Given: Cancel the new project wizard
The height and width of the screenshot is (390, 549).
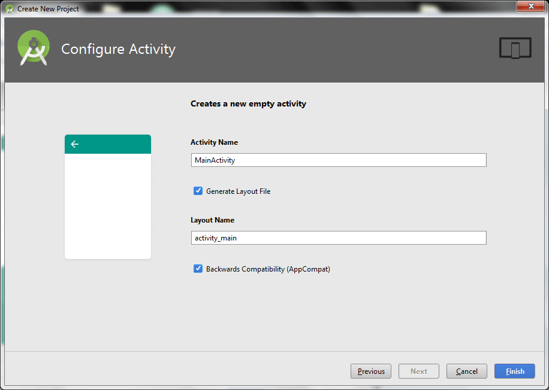Looking at the screenshot, I should pyautogui.click(x=466, y=371).
